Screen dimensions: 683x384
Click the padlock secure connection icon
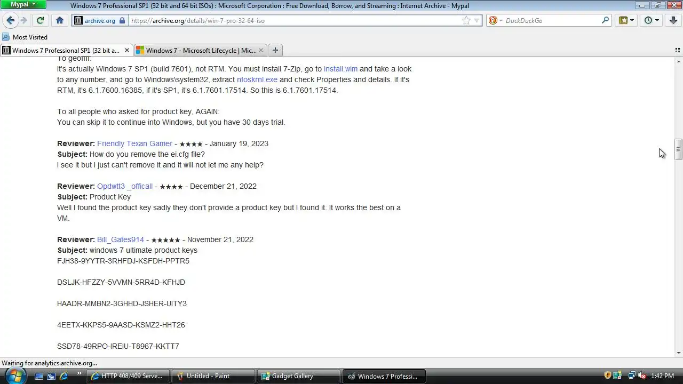coord(122,20)
